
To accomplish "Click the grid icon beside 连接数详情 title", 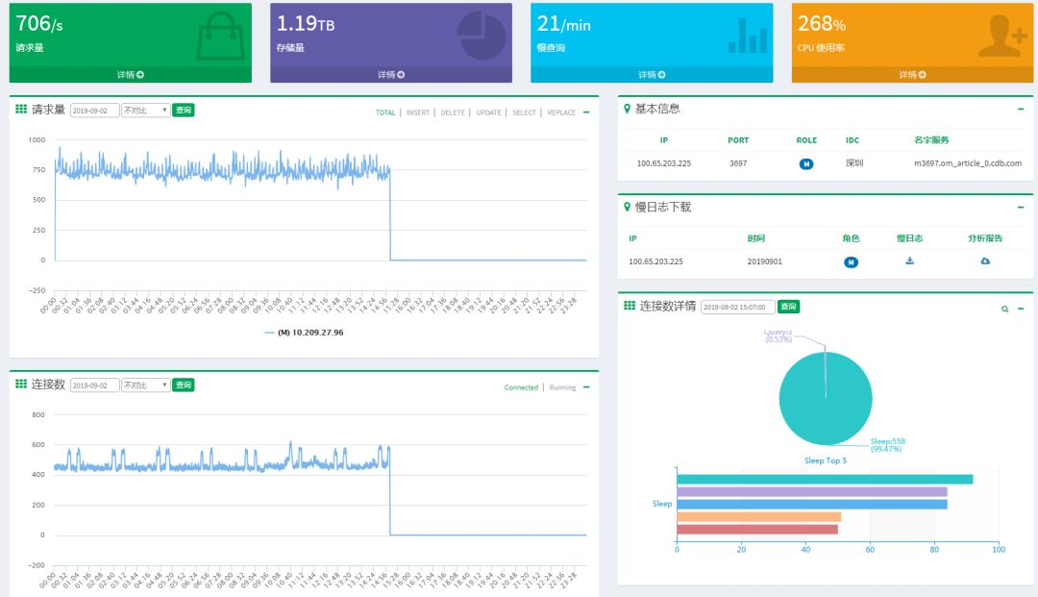I will pyautogui.click(x=630, y=305).
